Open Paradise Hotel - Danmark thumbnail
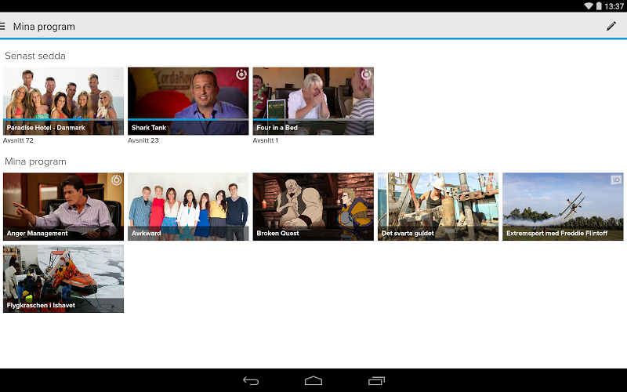The image size is (627, 392). (x=63, y=101)
